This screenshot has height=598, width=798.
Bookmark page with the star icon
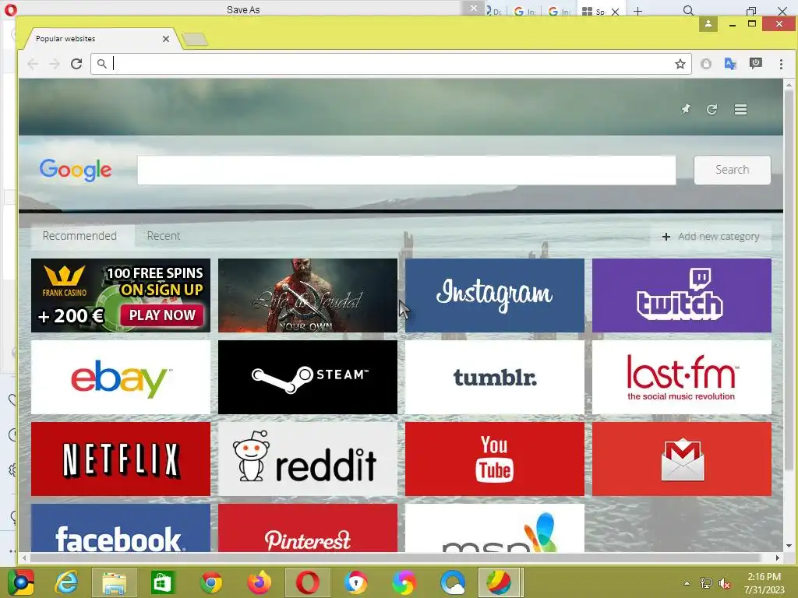pos(680,64)
